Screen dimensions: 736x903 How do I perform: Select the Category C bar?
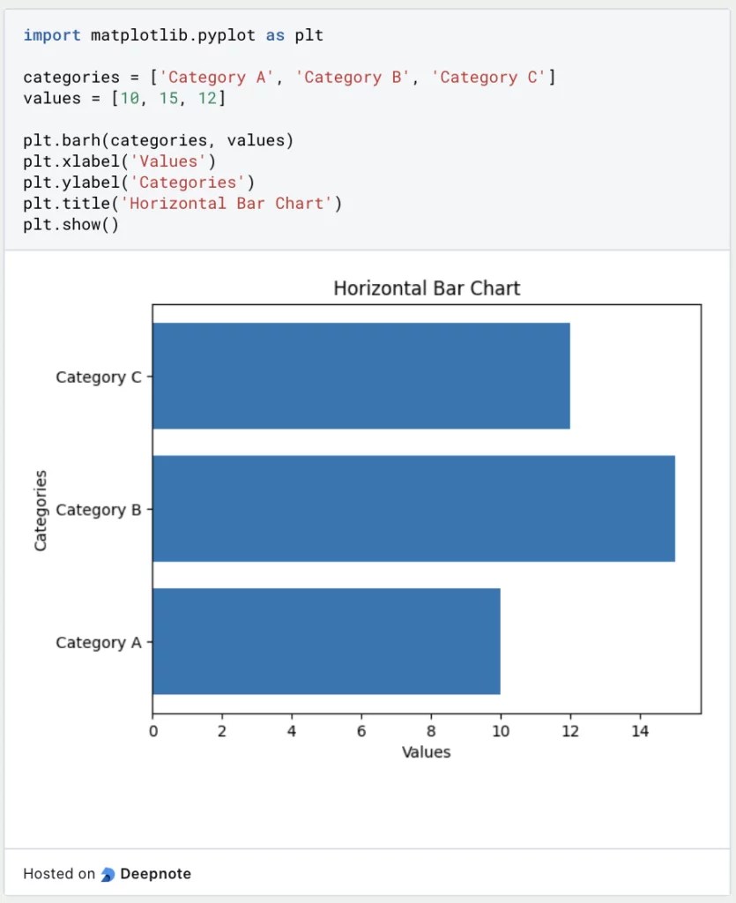click(x=361, y=376)
